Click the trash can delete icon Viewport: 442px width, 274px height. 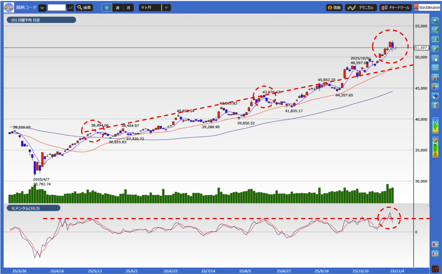pos(435,105)
